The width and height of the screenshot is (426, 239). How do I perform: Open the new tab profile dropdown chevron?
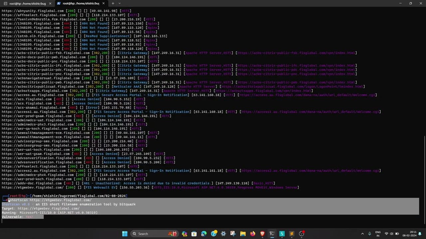[119, 3]
